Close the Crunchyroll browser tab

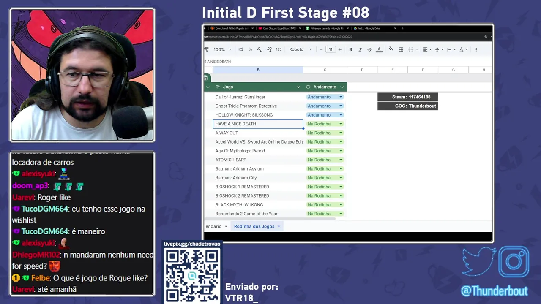(253, 28)
